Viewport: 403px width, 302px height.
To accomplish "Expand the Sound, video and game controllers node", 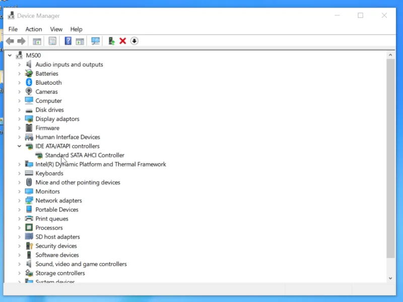I will tap(19, 264).
